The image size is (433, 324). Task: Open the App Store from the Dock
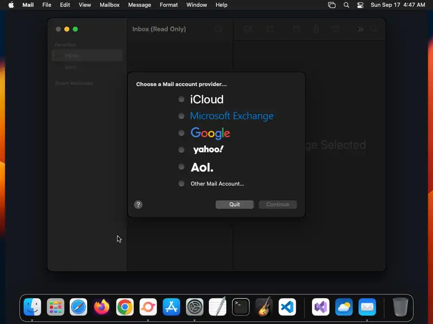pos(171,307)
